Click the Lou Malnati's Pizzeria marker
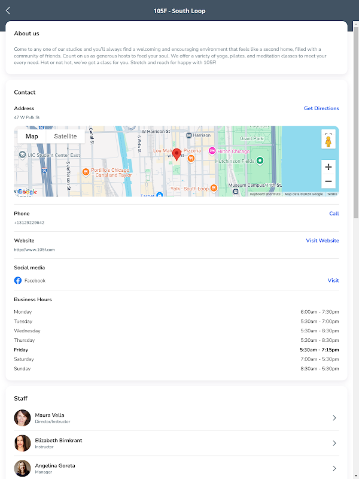This screenshot has height=479, width=359. click(x=191, y=158)
